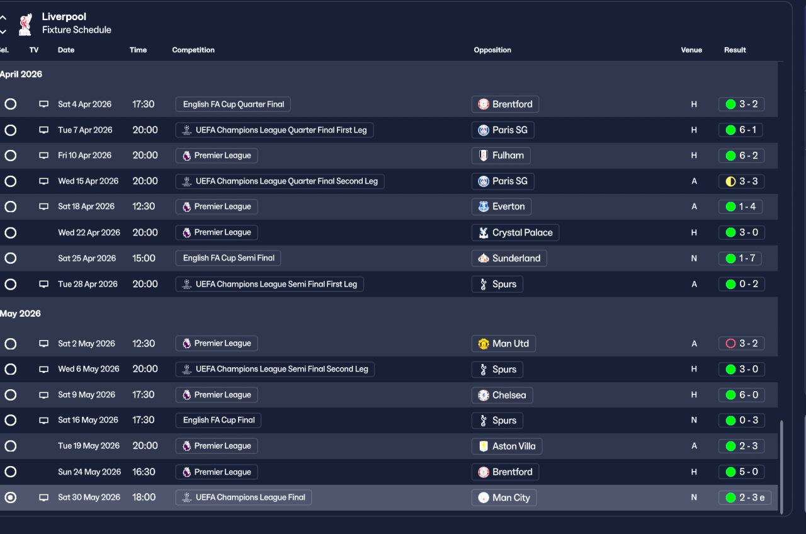Select the Sat 4 Apr 2026 fixture radio button

(x=10, y=105)
